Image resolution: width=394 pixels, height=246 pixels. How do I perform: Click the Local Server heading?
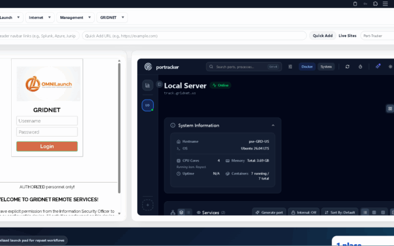tap(185, 85)
